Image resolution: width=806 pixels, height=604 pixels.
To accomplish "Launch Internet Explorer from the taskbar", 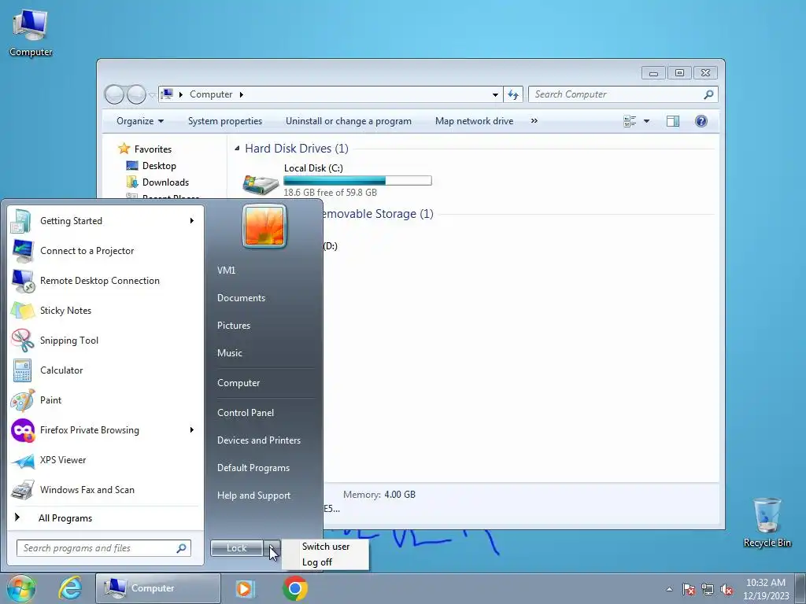I will [70, 588].
